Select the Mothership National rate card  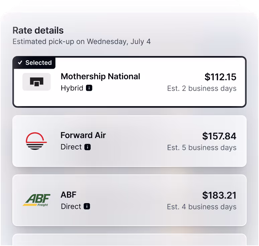(129, 82)
